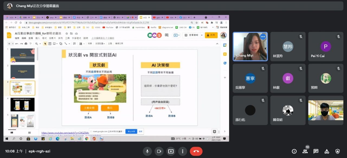The height and width of the screenshot is (158, 347).
Task: Show the participants list panel
Action: [x=305, y=151]
